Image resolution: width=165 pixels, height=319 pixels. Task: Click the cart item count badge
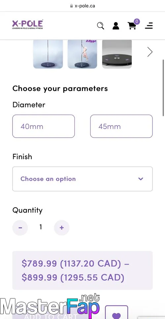point(137,21)
